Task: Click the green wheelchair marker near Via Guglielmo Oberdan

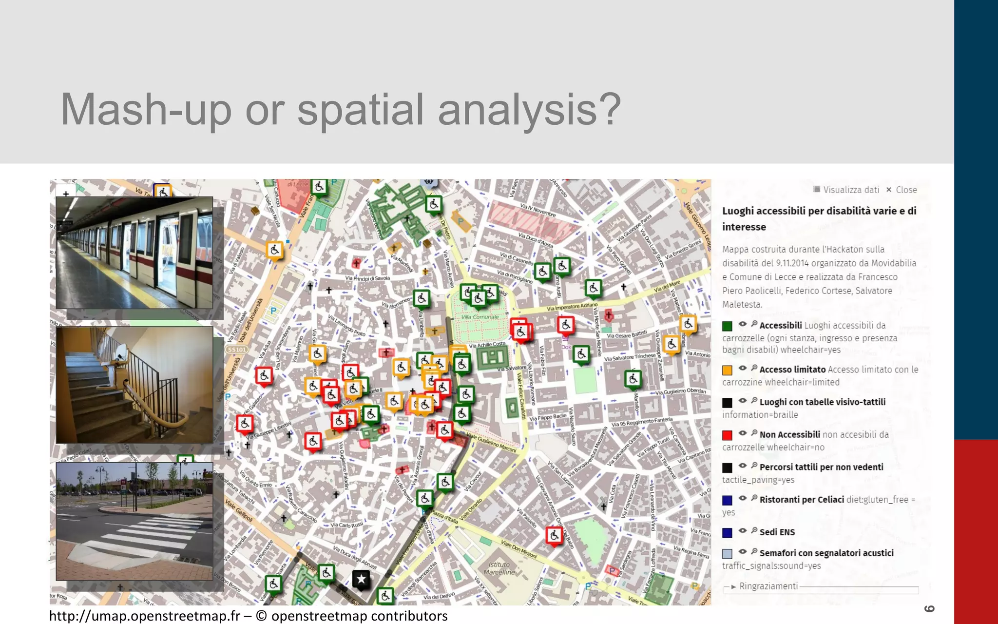Action: (x=633, y=379)
